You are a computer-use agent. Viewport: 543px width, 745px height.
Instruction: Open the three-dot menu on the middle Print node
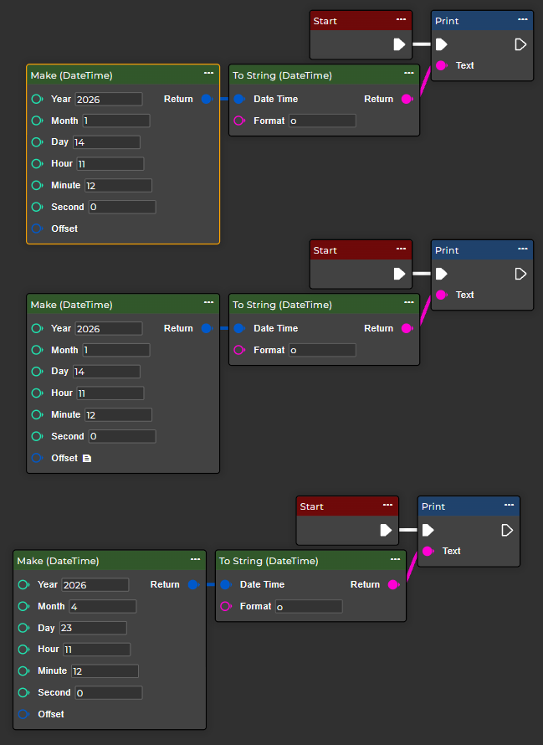(522, 249)
